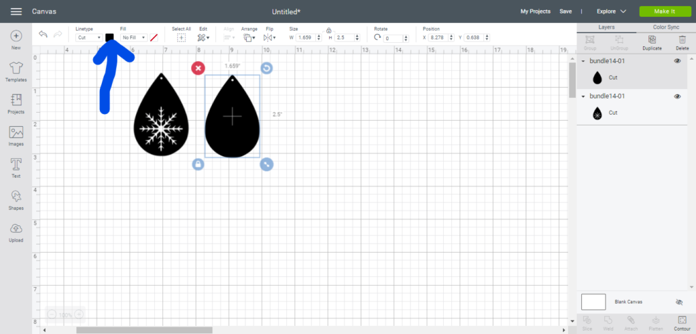Click the black linetype color swatch

pyautogui.click(x=109, y=38)
